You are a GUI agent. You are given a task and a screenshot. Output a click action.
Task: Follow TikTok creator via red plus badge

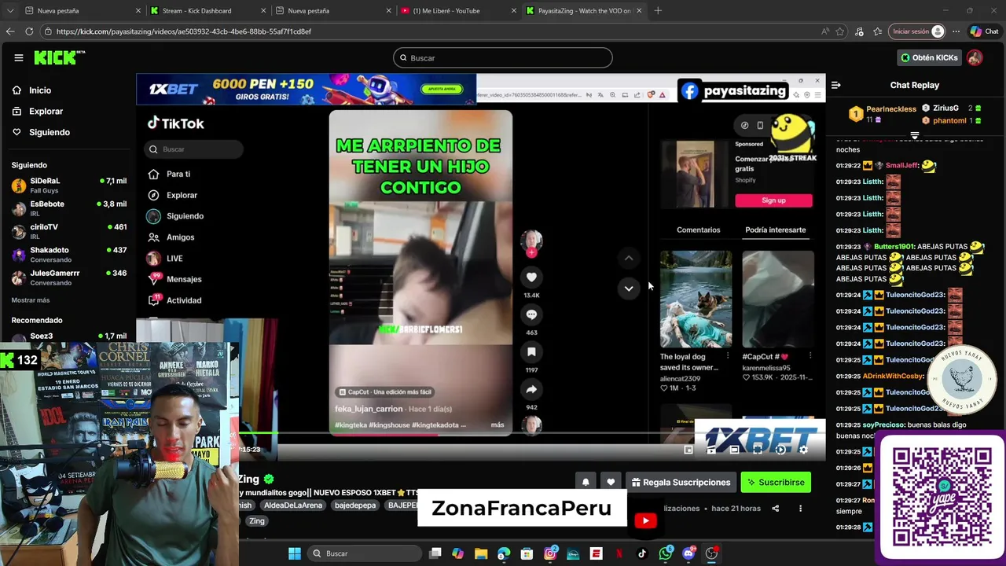click(531, 252)
